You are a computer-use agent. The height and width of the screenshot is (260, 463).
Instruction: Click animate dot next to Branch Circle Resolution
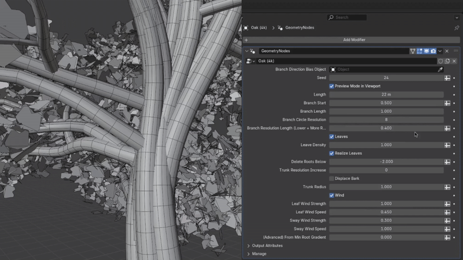point(454,120)
